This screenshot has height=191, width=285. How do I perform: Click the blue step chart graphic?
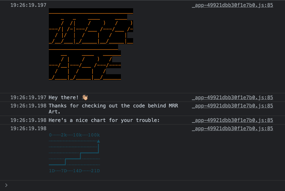click(74, 153)
